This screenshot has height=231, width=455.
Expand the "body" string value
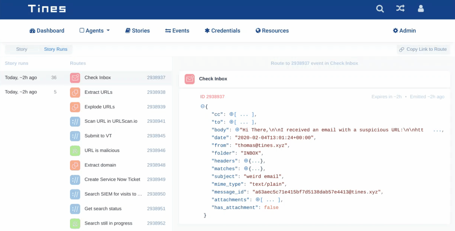[237, 129]
